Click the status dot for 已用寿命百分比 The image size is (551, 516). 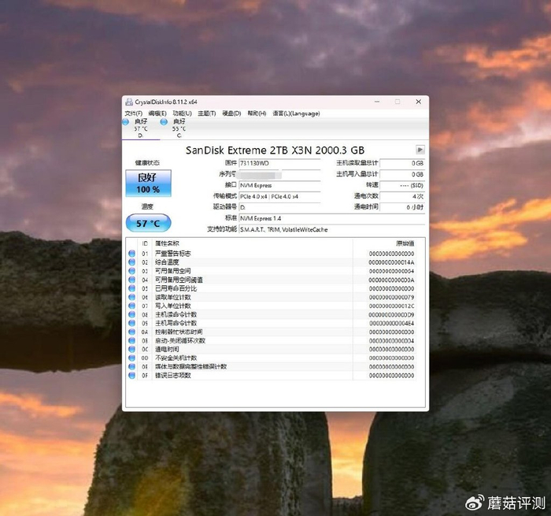pyautogui.click(x=131, y=288)
